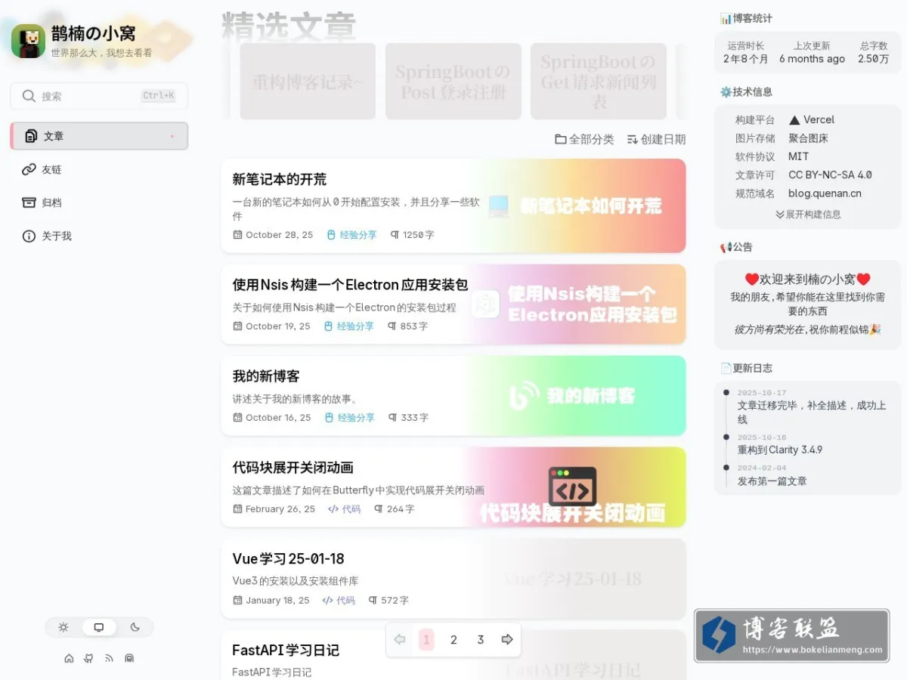Go to page 3 in pagination
907x680 pixels.
tap(480, 640)
